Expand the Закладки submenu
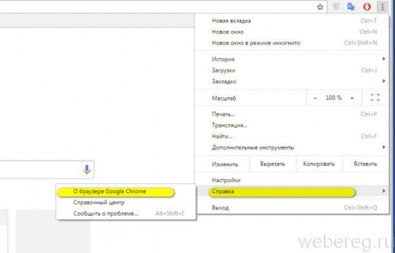Screen dimensions: 395x253 (x=292, y=81)
